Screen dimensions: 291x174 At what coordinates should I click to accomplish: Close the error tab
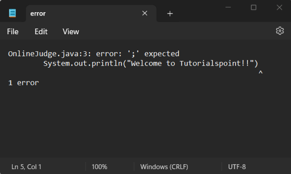[x=144, y=13]
